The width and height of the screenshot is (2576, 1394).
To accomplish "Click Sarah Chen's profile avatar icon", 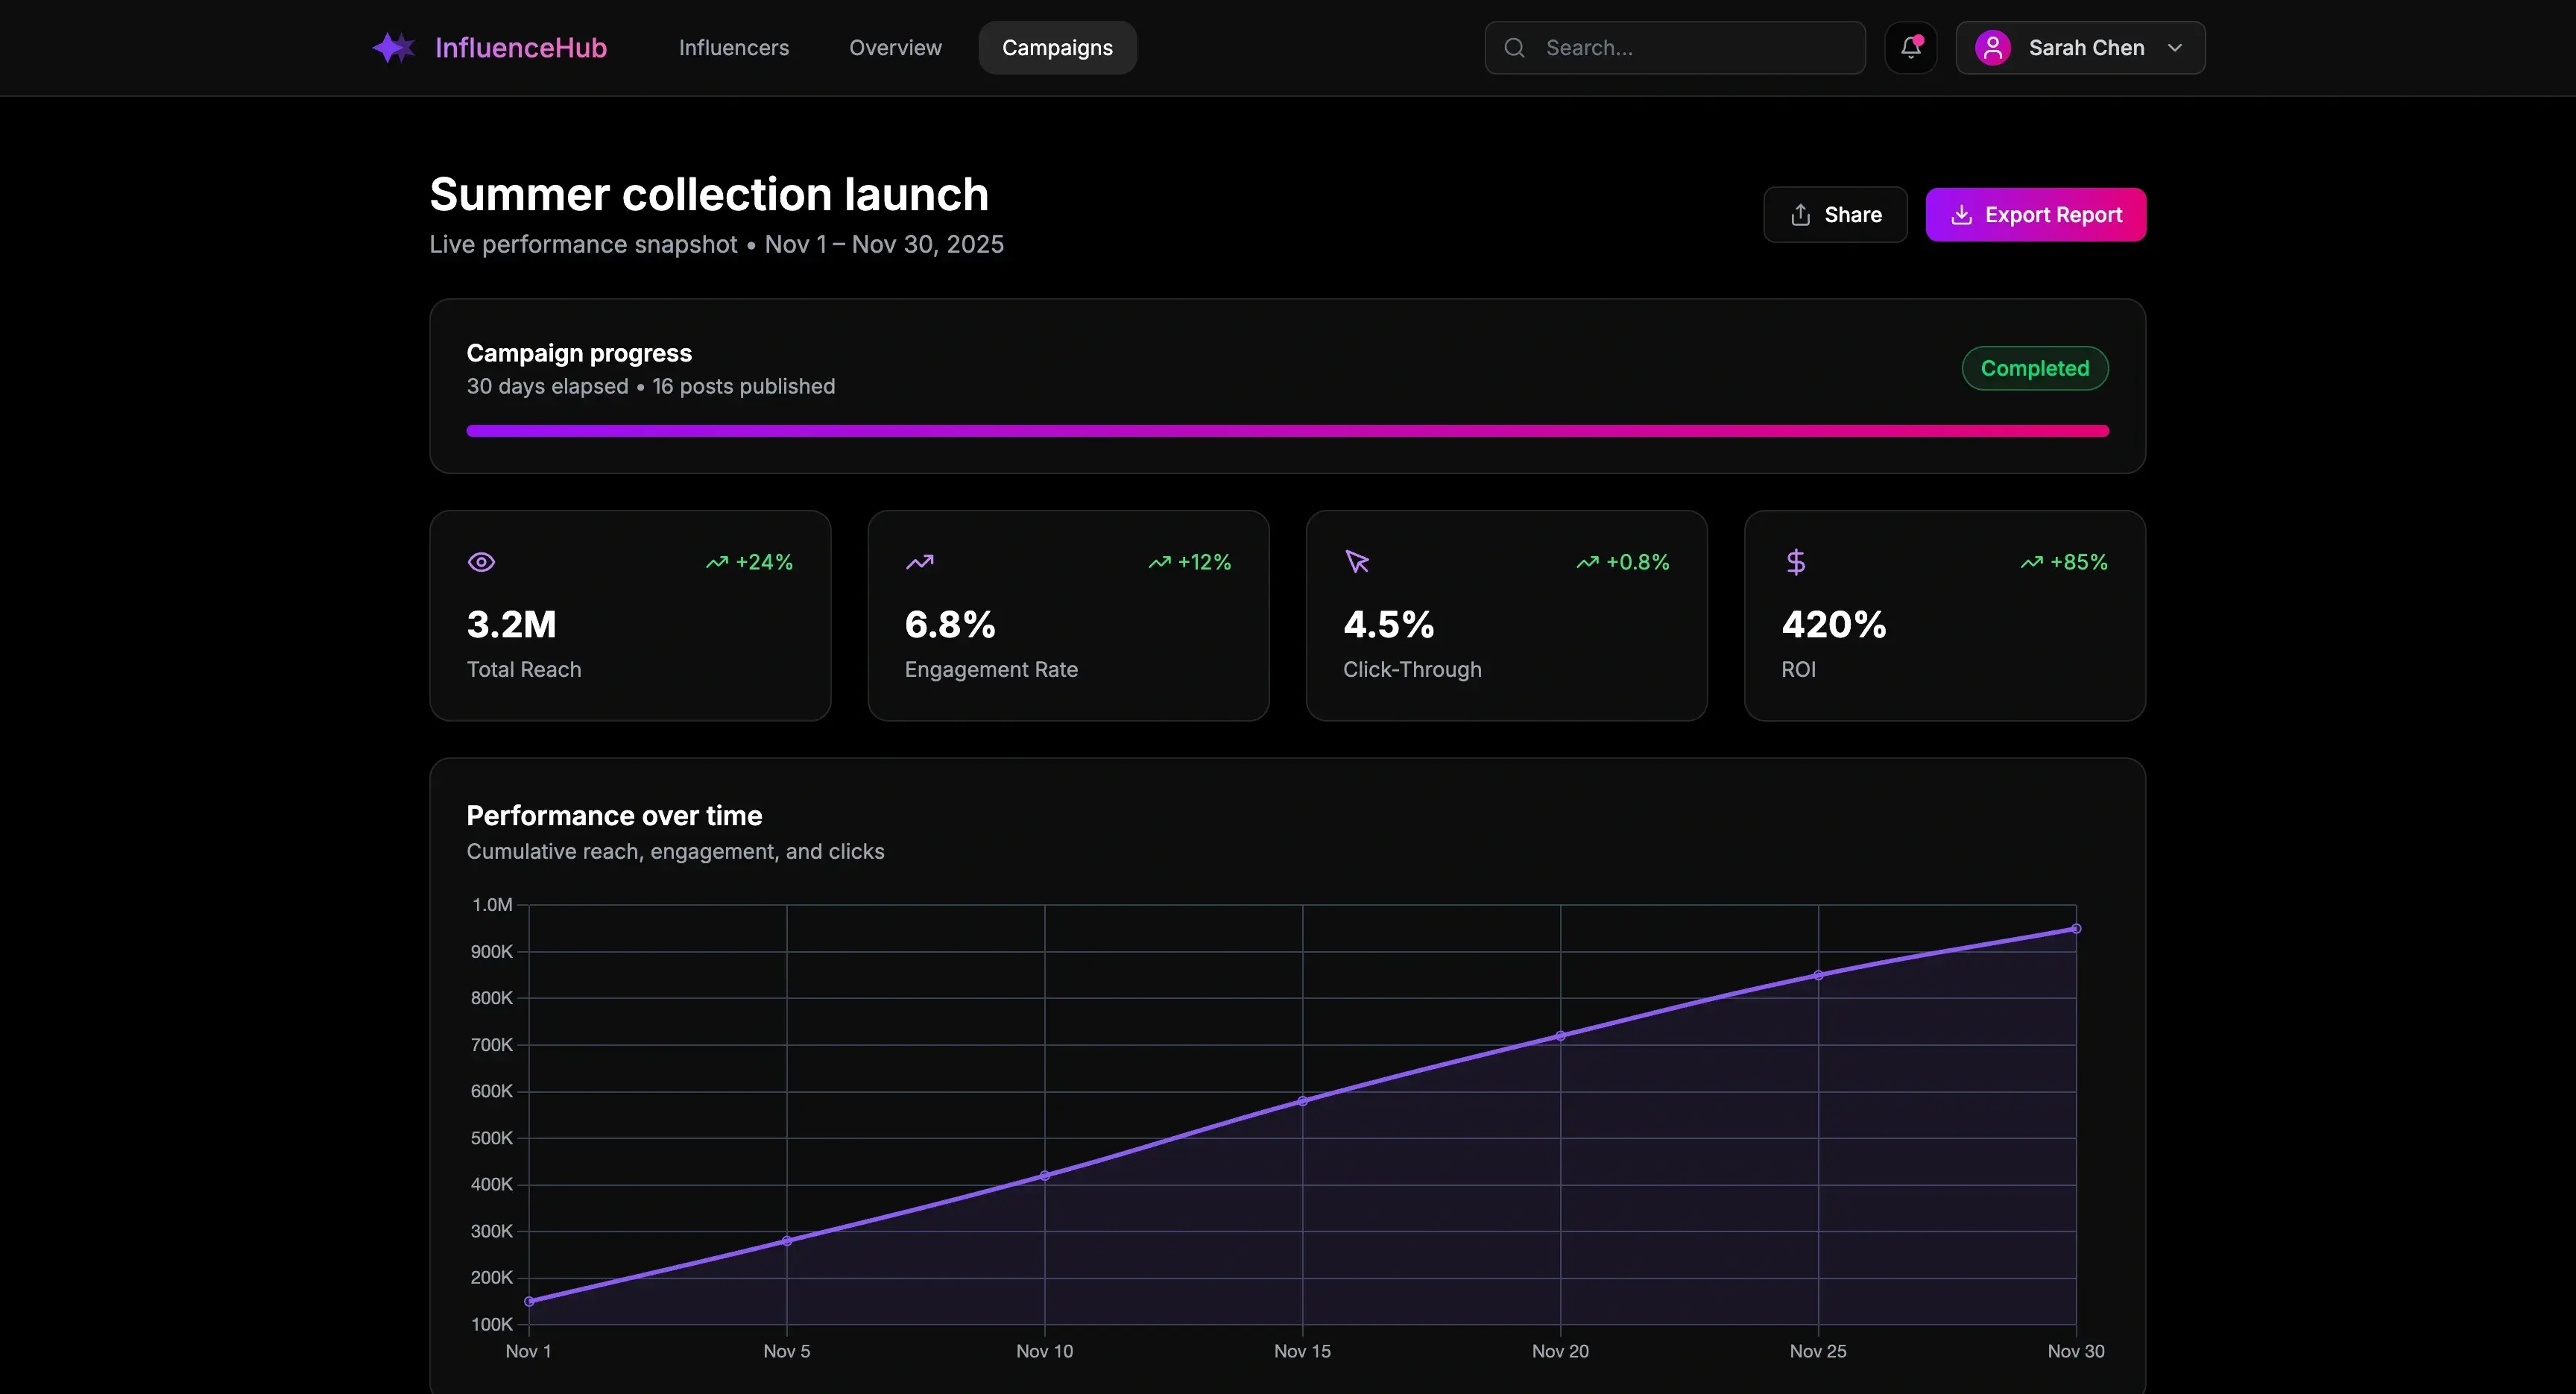I will [1993, 47].
